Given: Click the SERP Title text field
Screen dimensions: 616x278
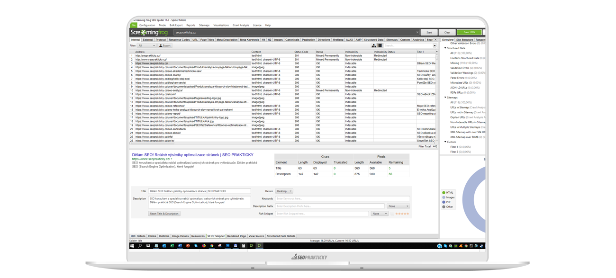Looking at the screenshot, I should [199, 191].
